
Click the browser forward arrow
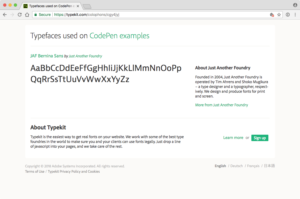pyautogui.click(x=12, y=15)
